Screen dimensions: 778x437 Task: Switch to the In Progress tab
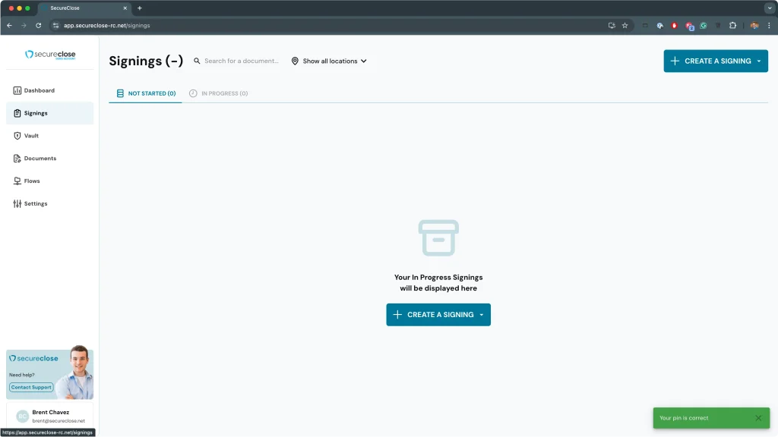(x=219, y=93)
